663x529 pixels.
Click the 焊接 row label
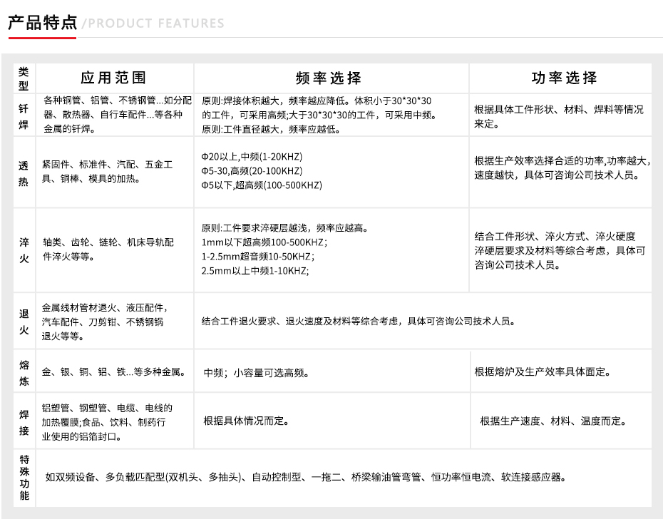[x=24, y=421]
